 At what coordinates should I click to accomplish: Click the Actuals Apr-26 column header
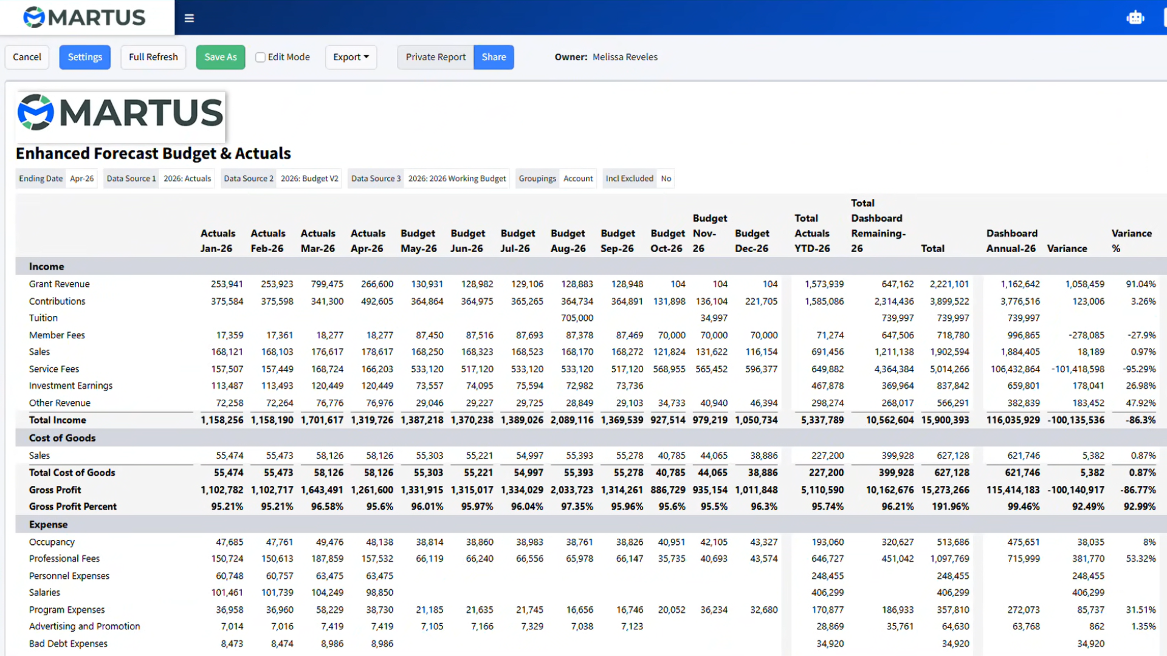(x=368, y=241)
